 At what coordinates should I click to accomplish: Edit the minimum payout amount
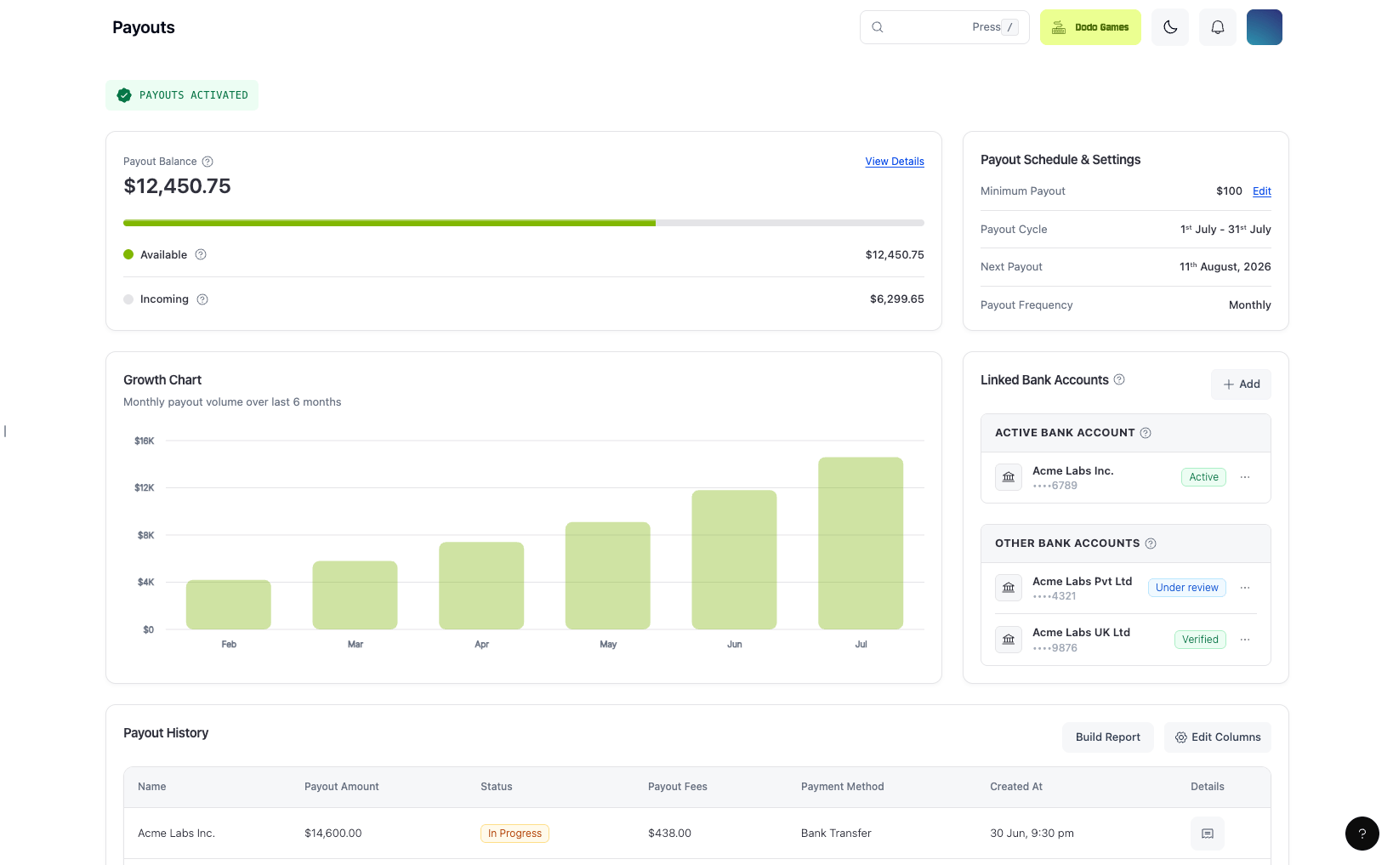(1262, 191)
